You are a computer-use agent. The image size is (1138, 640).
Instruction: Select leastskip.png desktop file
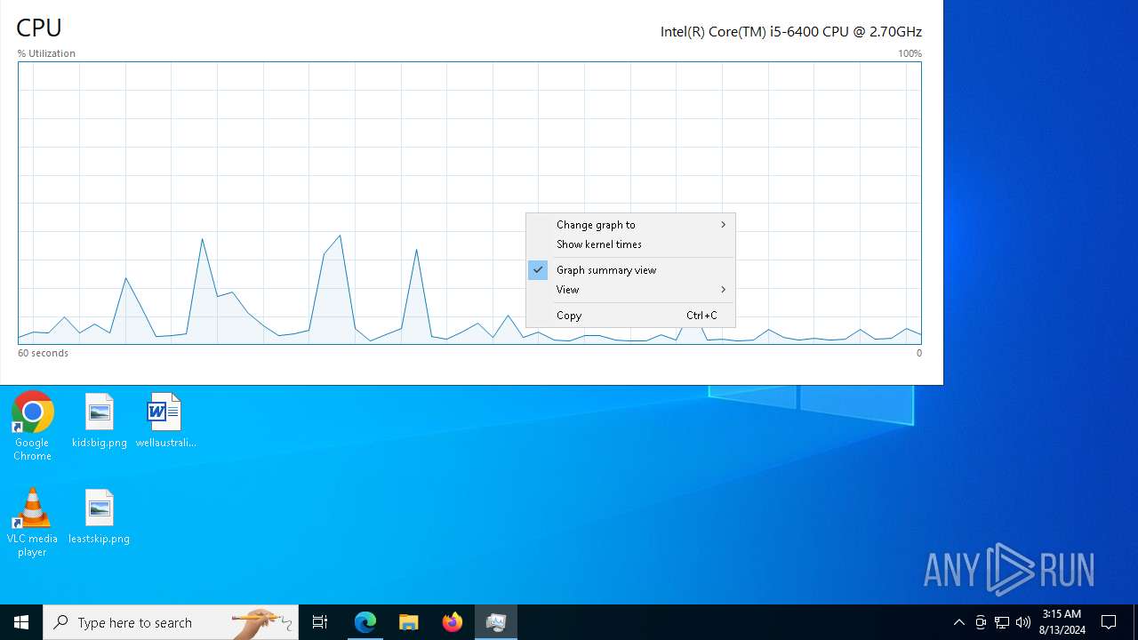(x=100, y=516)
